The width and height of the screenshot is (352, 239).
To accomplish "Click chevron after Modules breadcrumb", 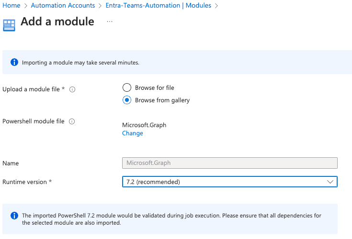I will point(216,6).
